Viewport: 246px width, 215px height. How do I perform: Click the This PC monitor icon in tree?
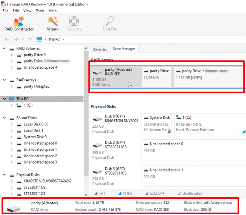click(x=12, y=99)
